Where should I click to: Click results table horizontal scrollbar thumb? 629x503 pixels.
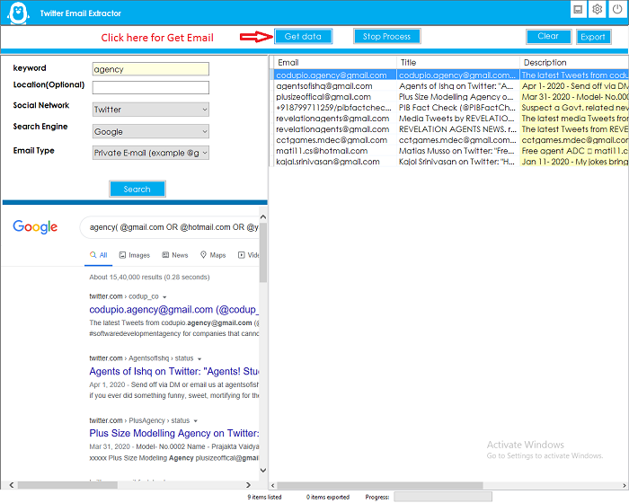[379, 486]
